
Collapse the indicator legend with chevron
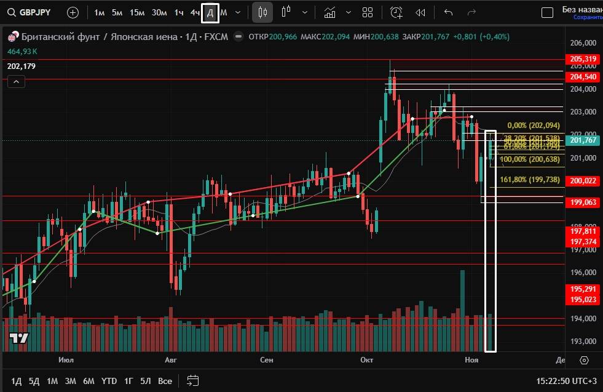(x=16, y=82)
